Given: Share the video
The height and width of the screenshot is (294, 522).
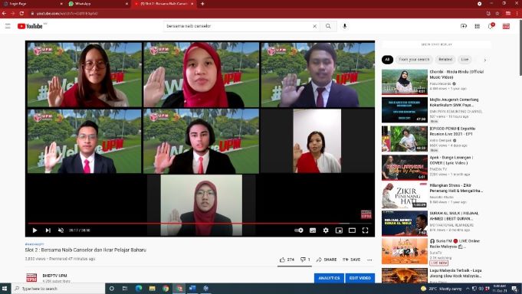Looking at the screenshot, I should pos(327,260).
